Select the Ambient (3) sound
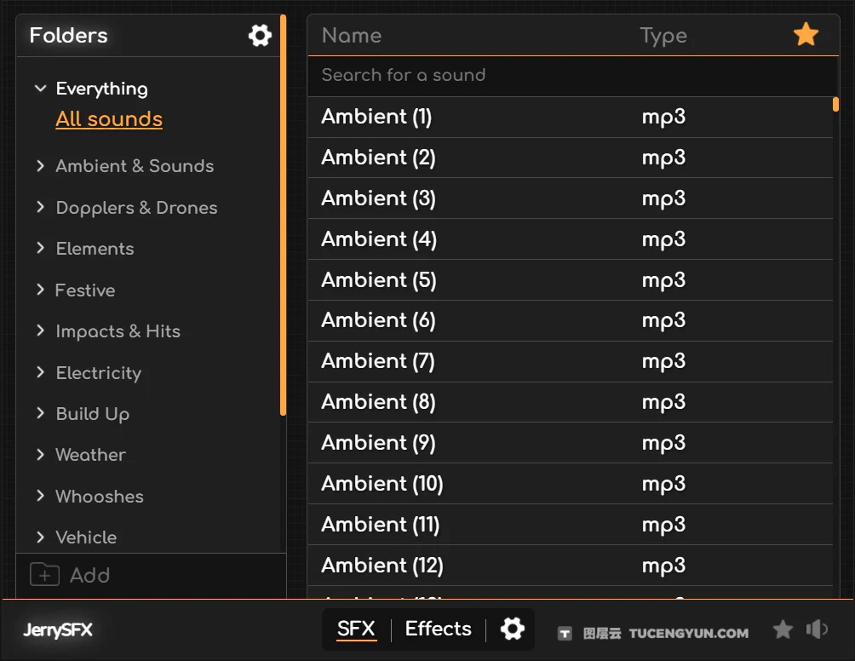This screenshot has width=855, height=661. (571, 198)
